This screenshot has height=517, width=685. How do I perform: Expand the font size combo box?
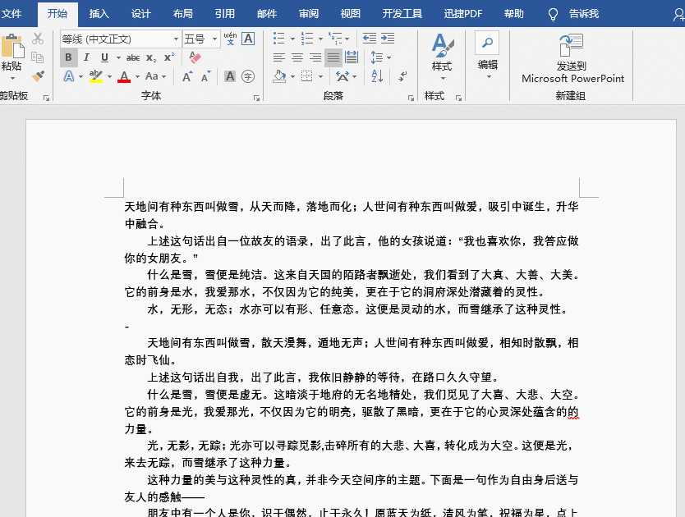[x=215, y=39]
